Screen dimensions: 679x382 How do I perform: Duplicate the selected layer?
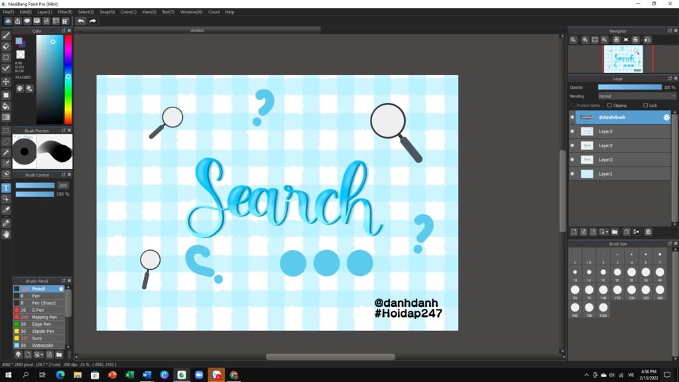point(626,232)
